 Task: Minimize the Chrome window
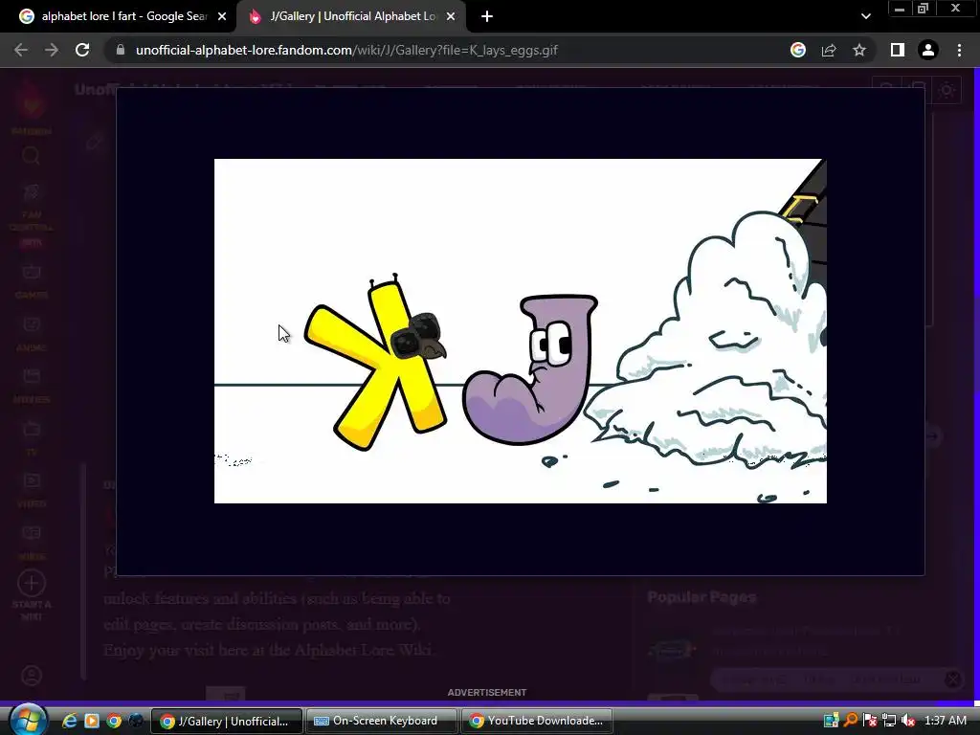pos(900,8)
